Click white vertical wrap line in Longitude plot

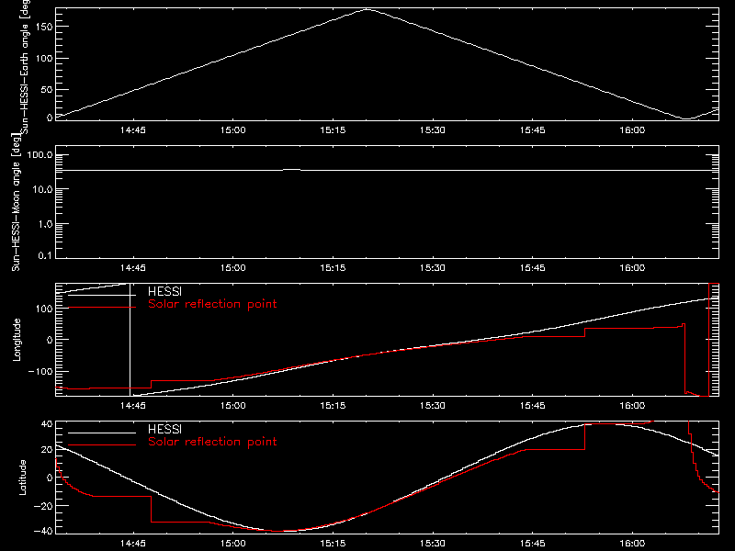tap(130, 340)
